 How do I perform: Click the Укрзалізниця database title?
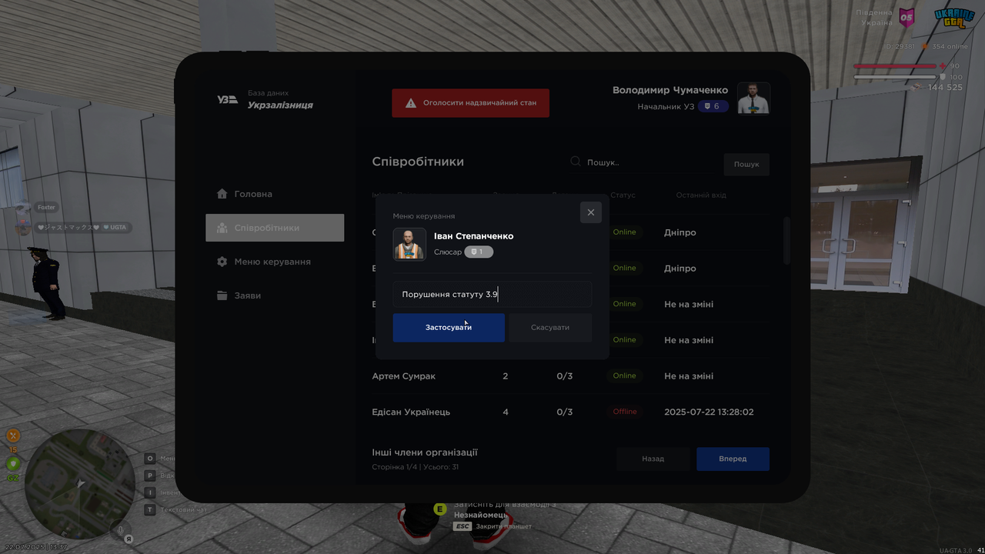coord(280,105)
